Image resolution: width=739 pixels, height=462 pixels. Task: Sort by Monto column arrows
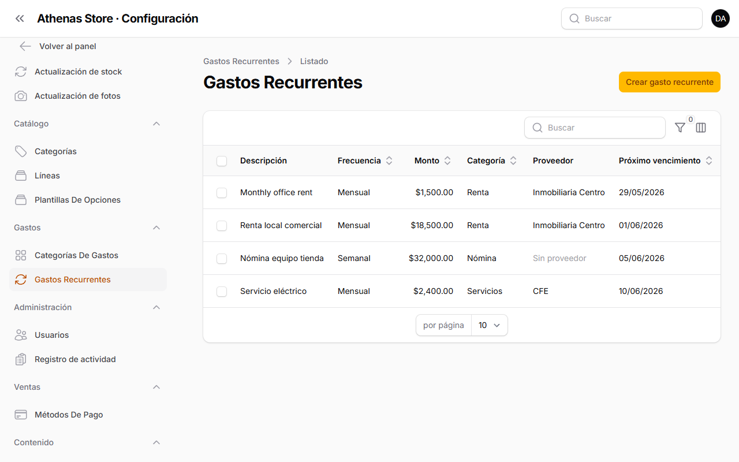pyautogui.click(x=447, y=161)
